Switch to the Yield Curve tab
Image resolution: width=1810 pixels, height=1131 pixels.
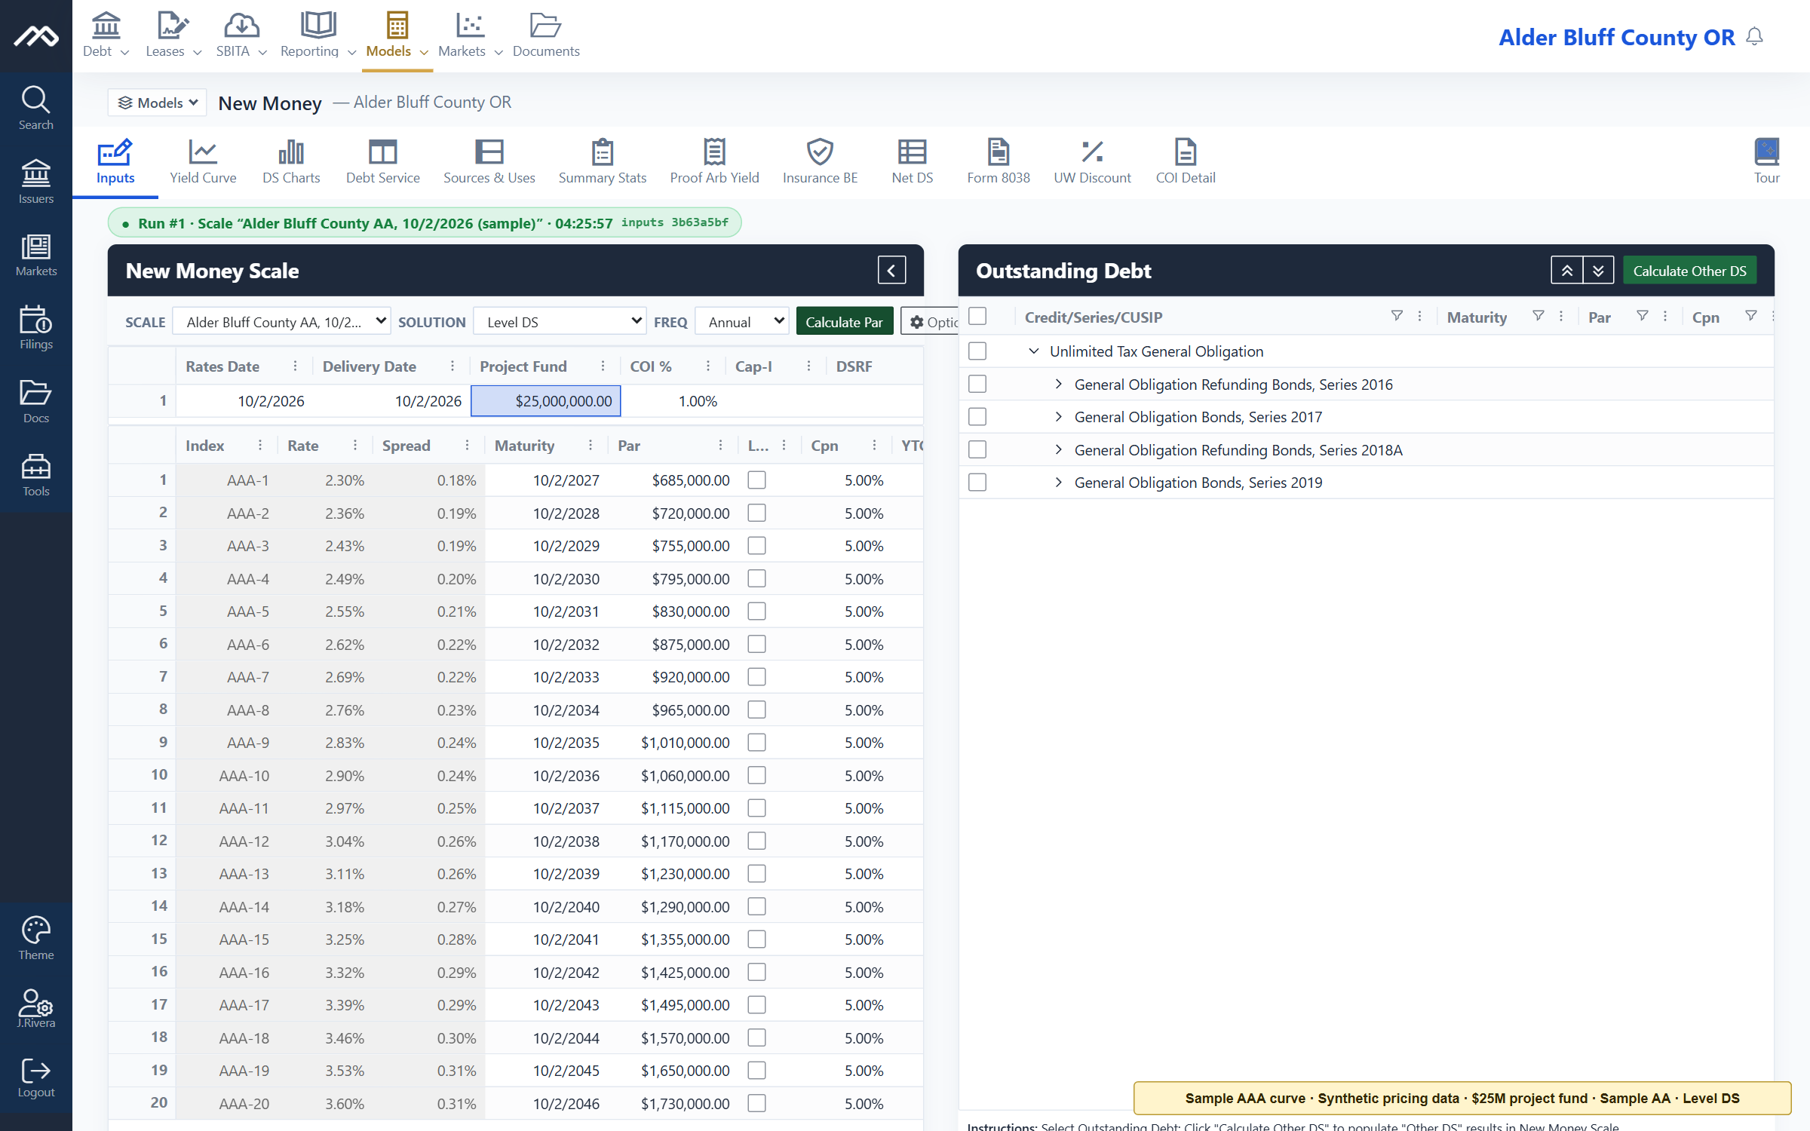point(203,161)
